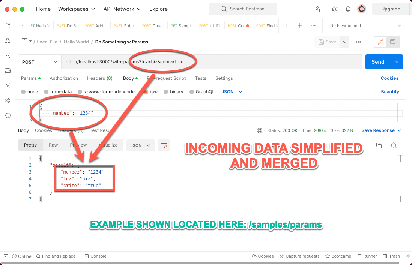The image size is (412, 265).
Task: Open the Environments sidebar icon
Action: [x=8, y=55]
